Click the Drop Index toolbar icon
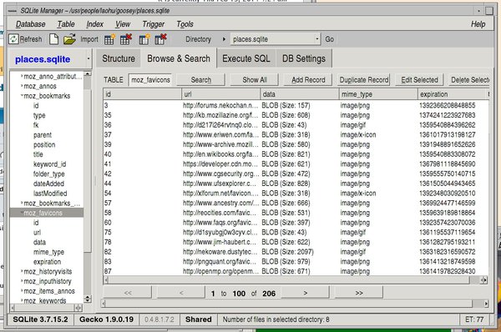The width and height of the screenshot is (501, 332). click(x=160, y=39)
